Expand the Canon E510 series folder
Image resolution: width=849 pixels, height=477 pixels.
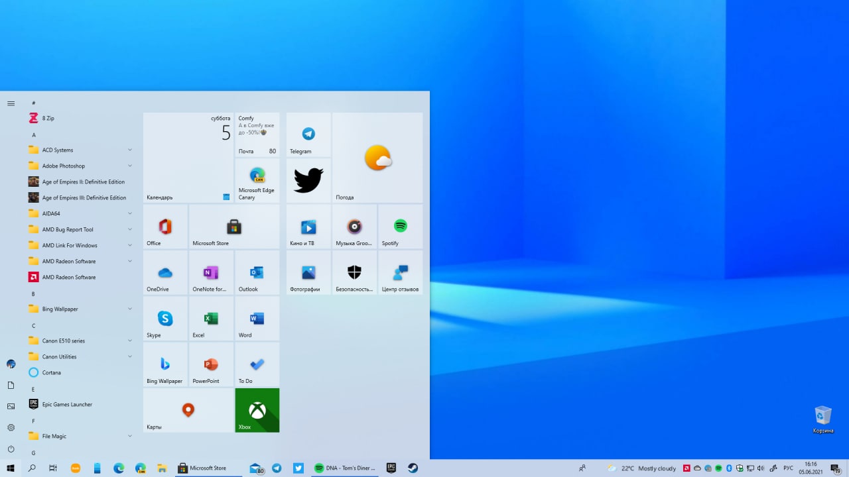[x=80, y=341]
